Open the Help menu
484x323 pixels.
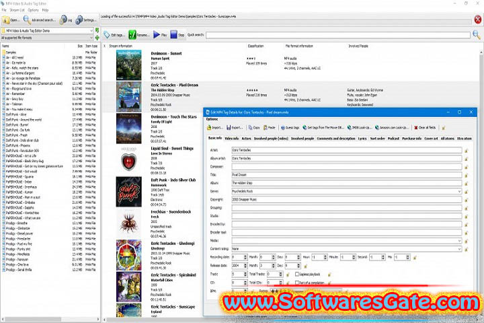click(x=45, y=10)
